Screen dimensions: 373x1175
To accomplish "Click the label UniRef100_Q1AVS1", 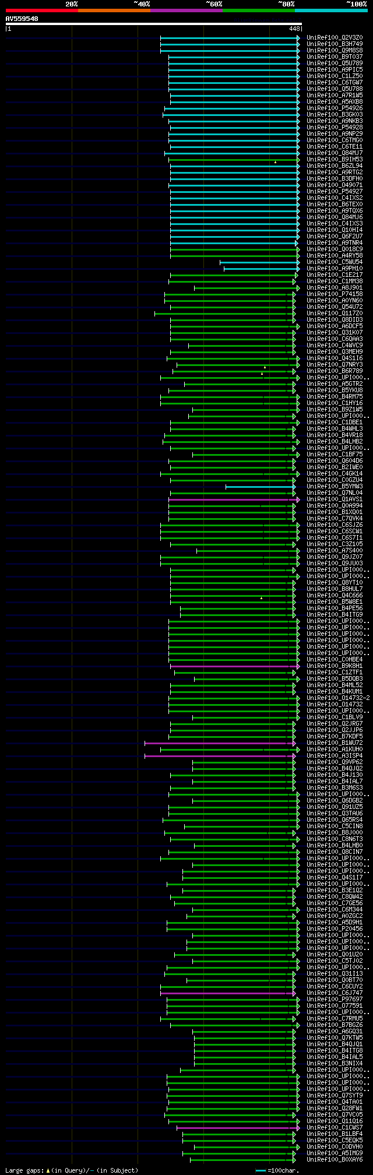I will 335,499.
